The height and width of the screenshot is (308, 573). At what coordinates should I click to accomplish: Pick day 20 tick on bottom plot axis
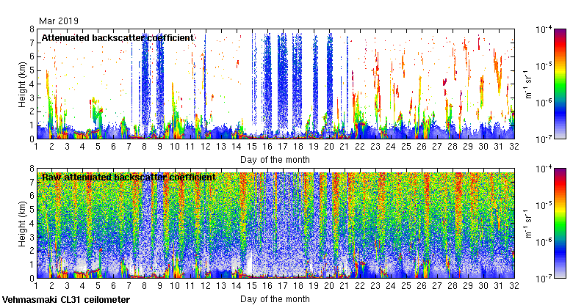[329, 286]
